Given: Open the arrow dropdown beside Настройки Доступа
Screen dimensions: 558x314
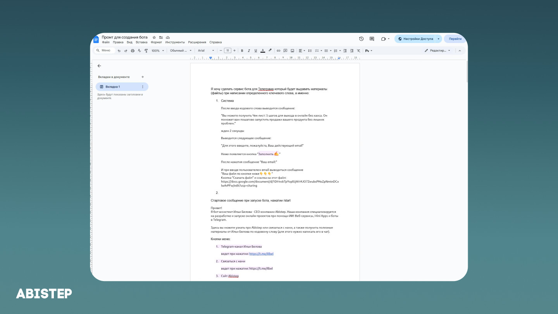Looking at the screenshot, I should 438,39.
